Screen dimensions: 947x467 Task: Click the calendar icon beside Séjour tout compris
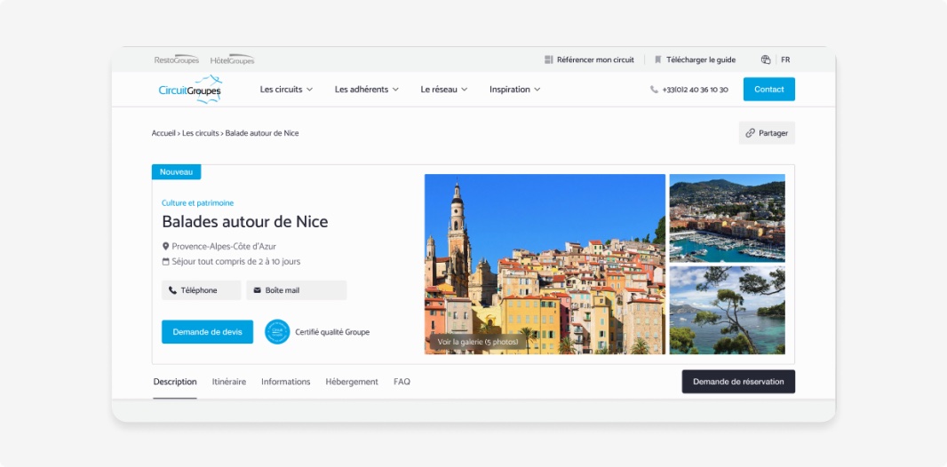[x=165, y=262]
